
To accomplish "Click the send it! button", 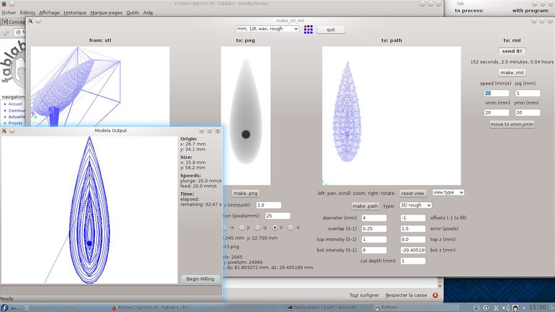I will (x=512, y=51).
